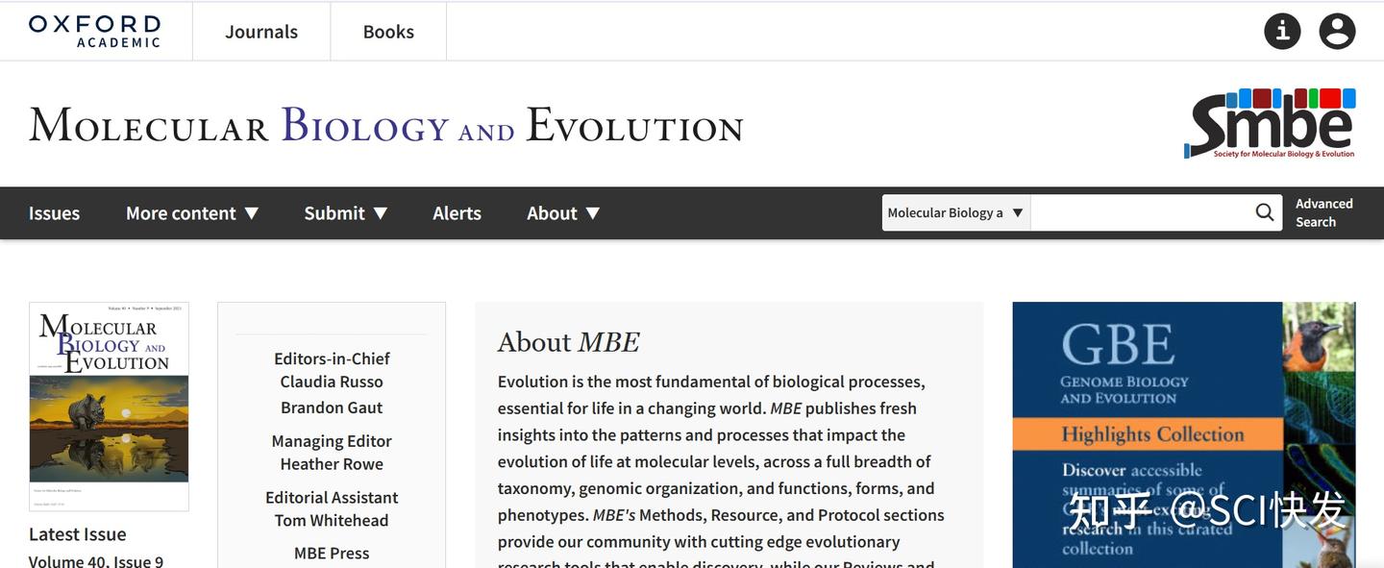Image resolution: width=1384 pixels, height=568 pixels.
Task: Open the Alerts menu
Action: coord(456,212)
